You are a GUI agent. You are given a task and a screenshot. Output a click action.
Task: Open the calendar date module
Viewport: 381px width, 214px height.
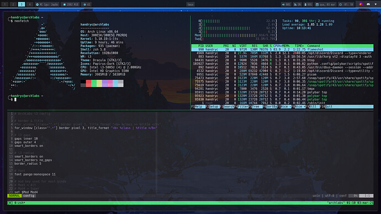[x=325, y=4]
